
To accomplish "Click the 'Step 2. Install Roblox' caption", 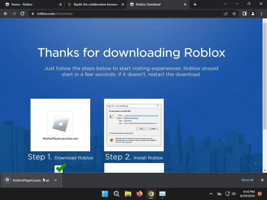I will [x=134, y=157].
